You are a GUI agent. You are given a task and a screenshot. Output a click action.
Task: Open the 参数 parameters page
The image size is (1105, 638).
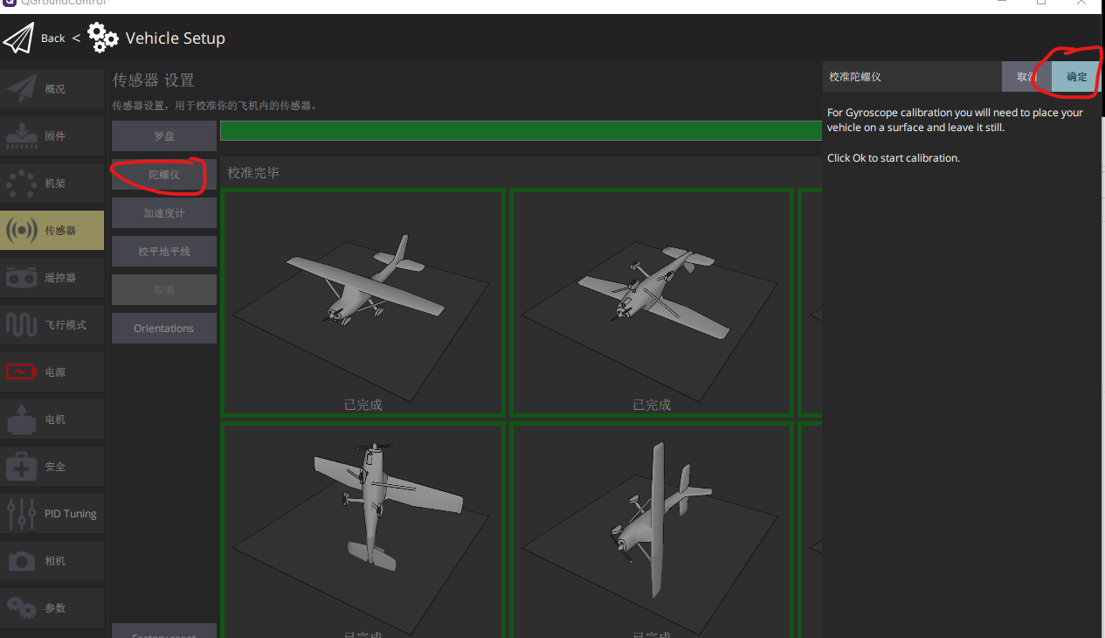(52, 608)
